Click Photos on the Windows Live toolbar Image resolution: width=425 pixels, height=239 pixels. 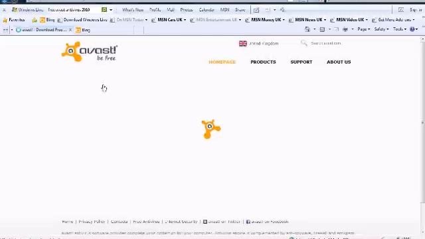tap(187, 10)
